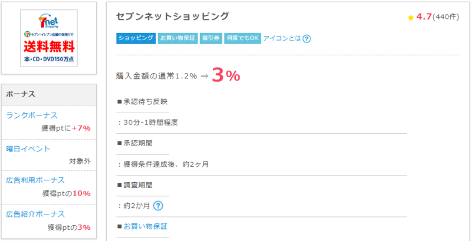
Task: Open the 曜日イベント link
Action: tap(28, 148)
